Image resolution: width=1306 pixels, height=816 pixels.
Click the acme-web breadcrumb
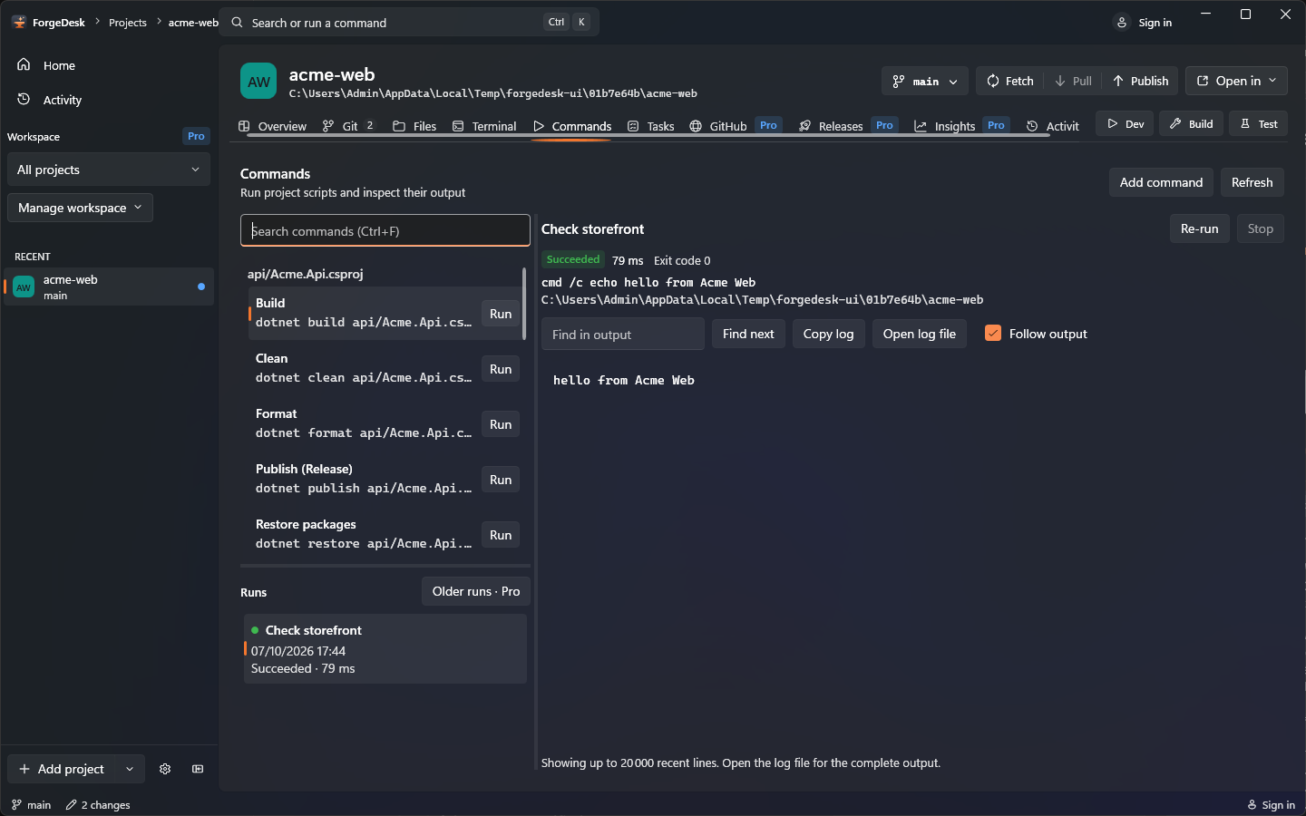193,23
